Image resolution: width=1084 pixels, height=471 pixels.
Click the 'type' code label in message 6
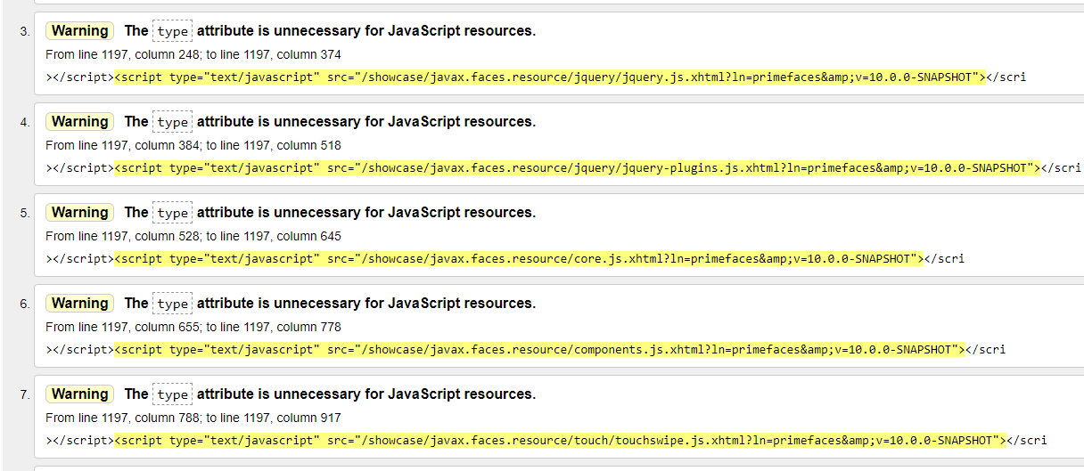173,304
